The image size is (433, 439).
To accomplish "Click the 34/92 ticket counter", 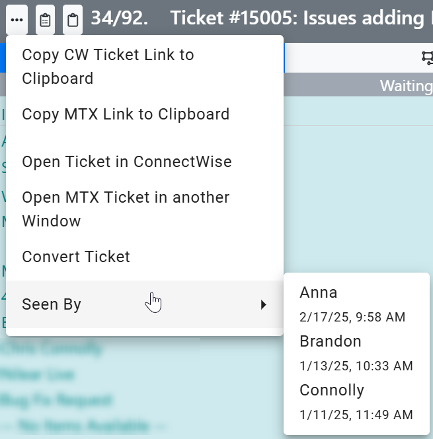I will 119,18.
